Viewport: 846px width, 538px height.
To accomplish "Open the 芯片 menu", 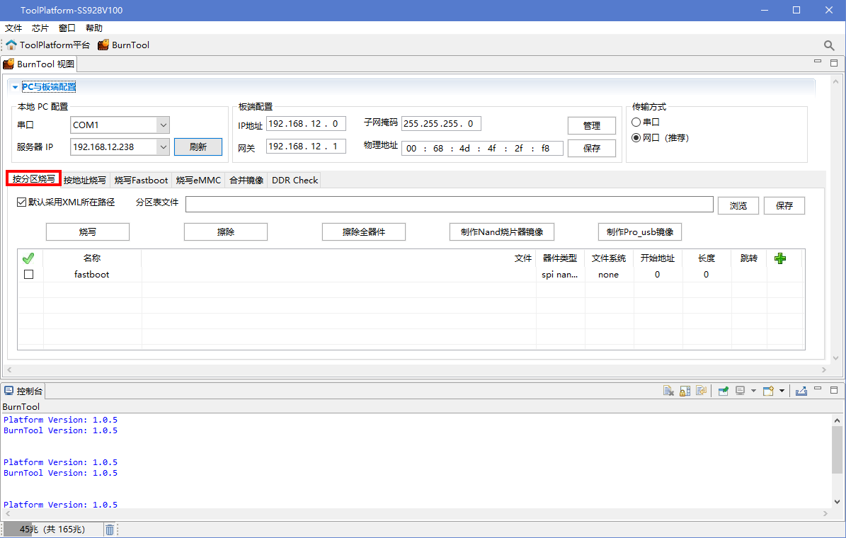I will coord(40,28).
